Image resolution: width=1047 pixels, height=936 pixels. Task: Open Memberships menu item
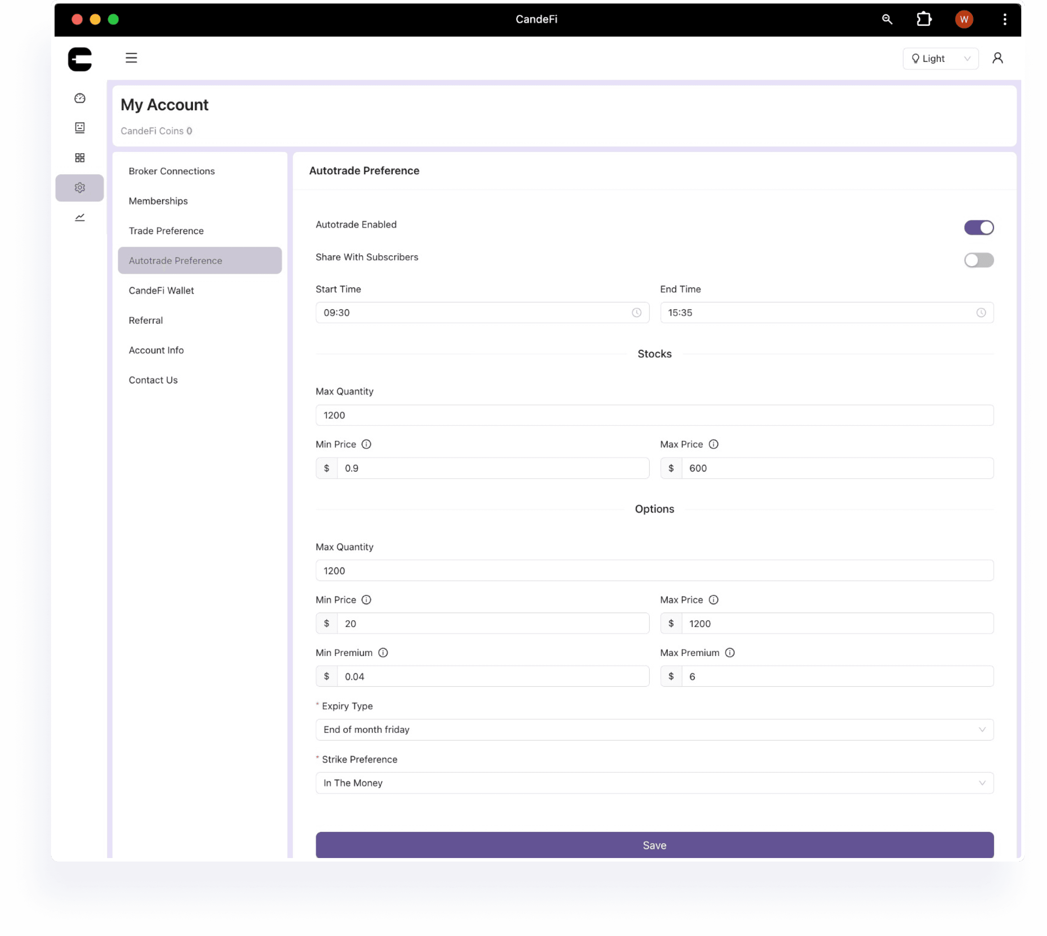200,201
